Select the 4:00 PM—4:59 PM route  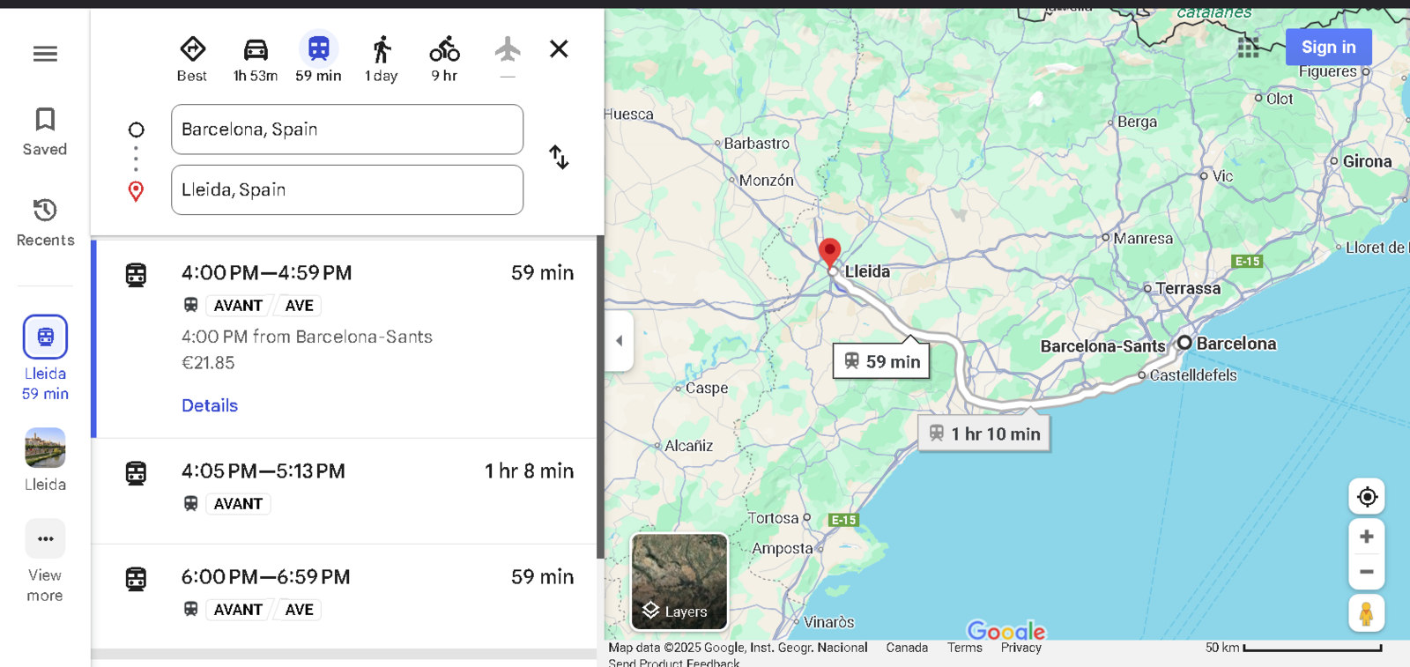click(345, 338)
